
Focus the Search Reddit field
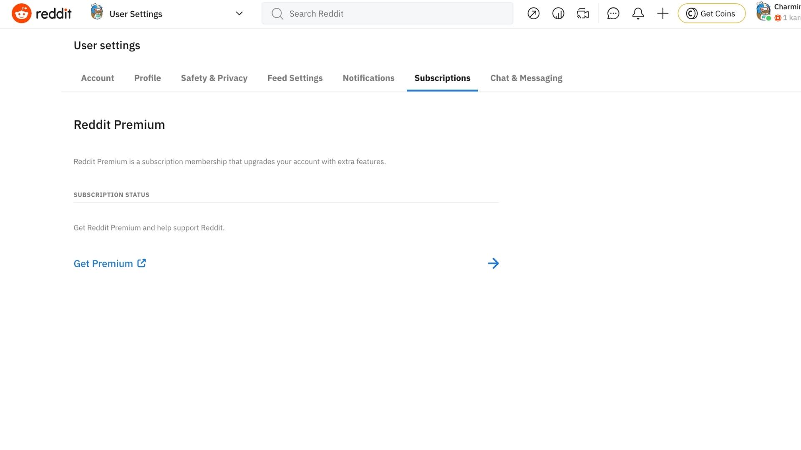coord(387,13)
